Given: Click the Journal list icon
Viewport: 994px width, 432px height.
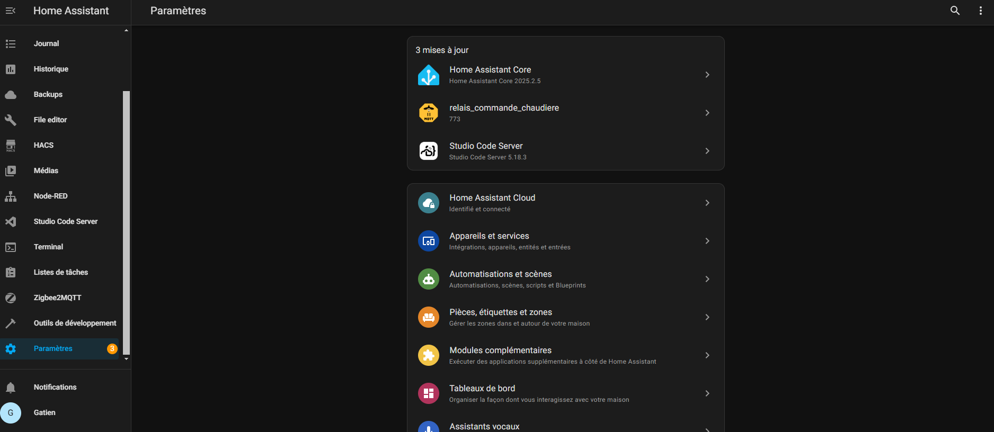Looking at the screenshot, I should pyautogui.click(x=11, y=44).
